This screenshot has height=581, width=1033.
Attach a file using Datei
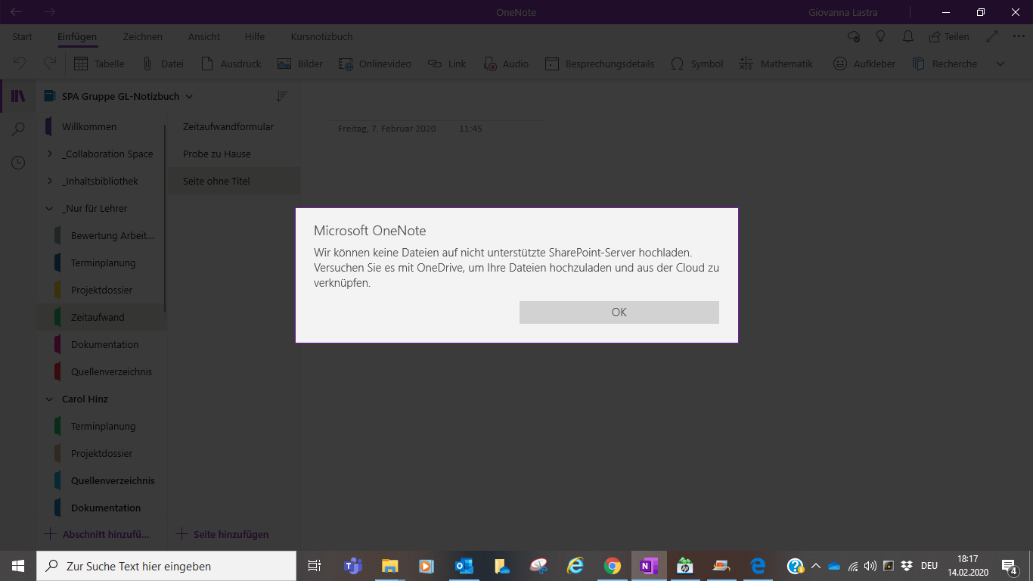163,64
